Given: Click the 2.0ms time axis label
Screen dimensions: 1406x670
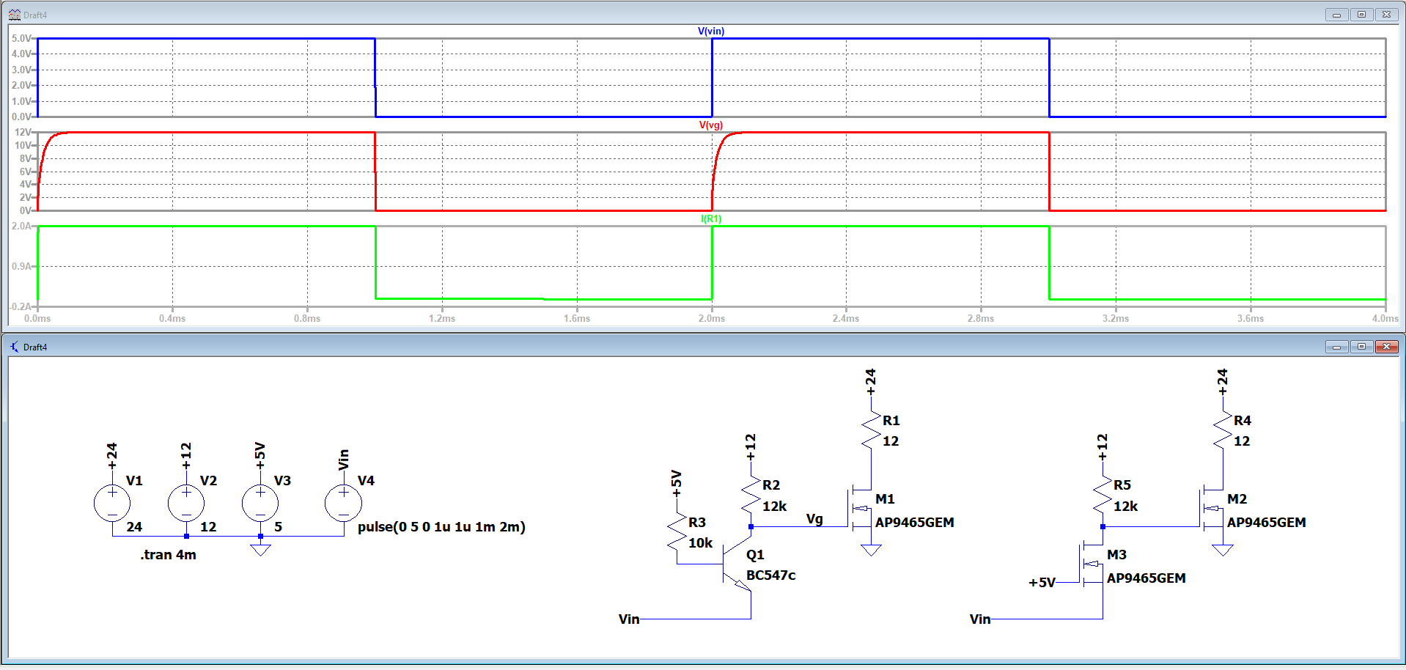Looking at the screenshot, I should click(711, 318).
